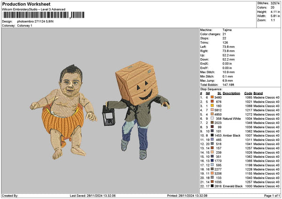Click the 'St.' column header
282x199 pixels.
219,93
